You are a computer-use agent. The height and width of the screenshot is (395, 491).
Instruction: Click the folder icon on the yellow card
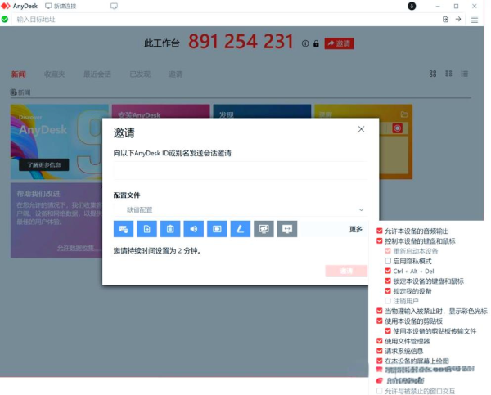click(404, 114)
